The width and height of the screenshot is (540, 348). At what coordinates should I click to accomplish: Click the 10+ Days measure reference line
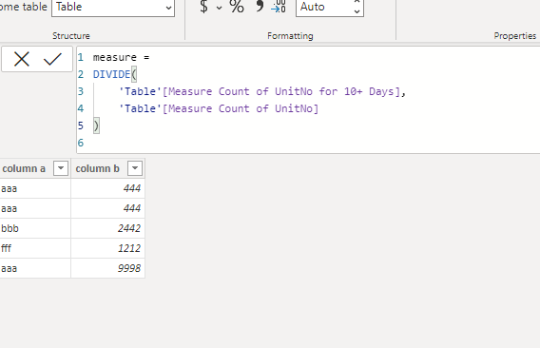coord(262,91)
